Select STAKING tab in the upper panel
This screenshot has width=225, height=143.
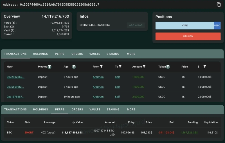(x=113, y=54)
